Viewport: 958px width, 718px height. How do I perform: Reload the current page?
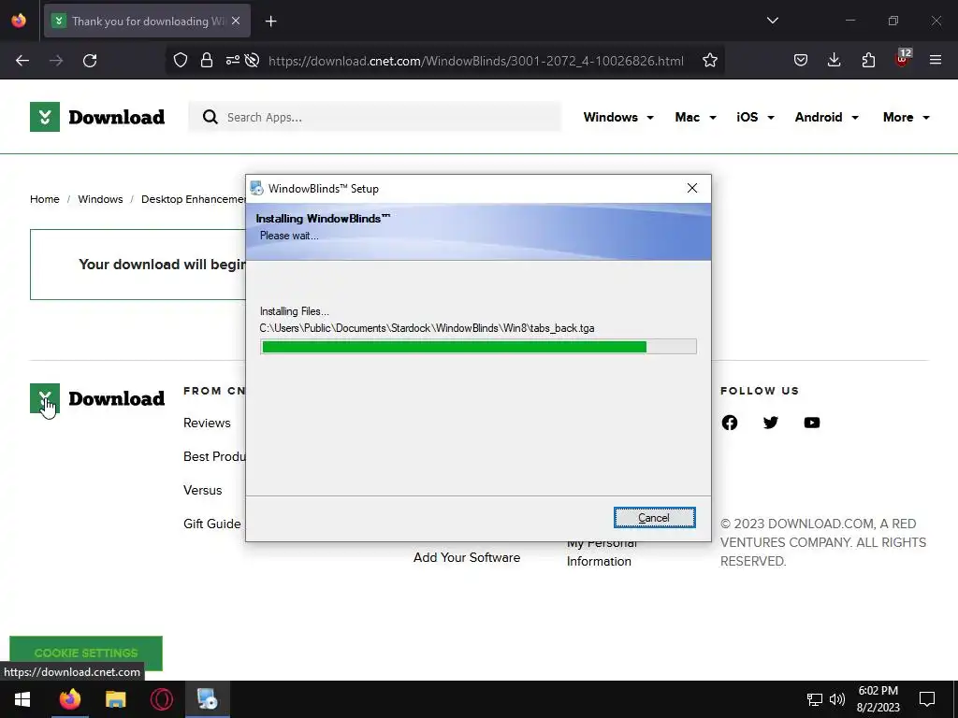[90, 61]
